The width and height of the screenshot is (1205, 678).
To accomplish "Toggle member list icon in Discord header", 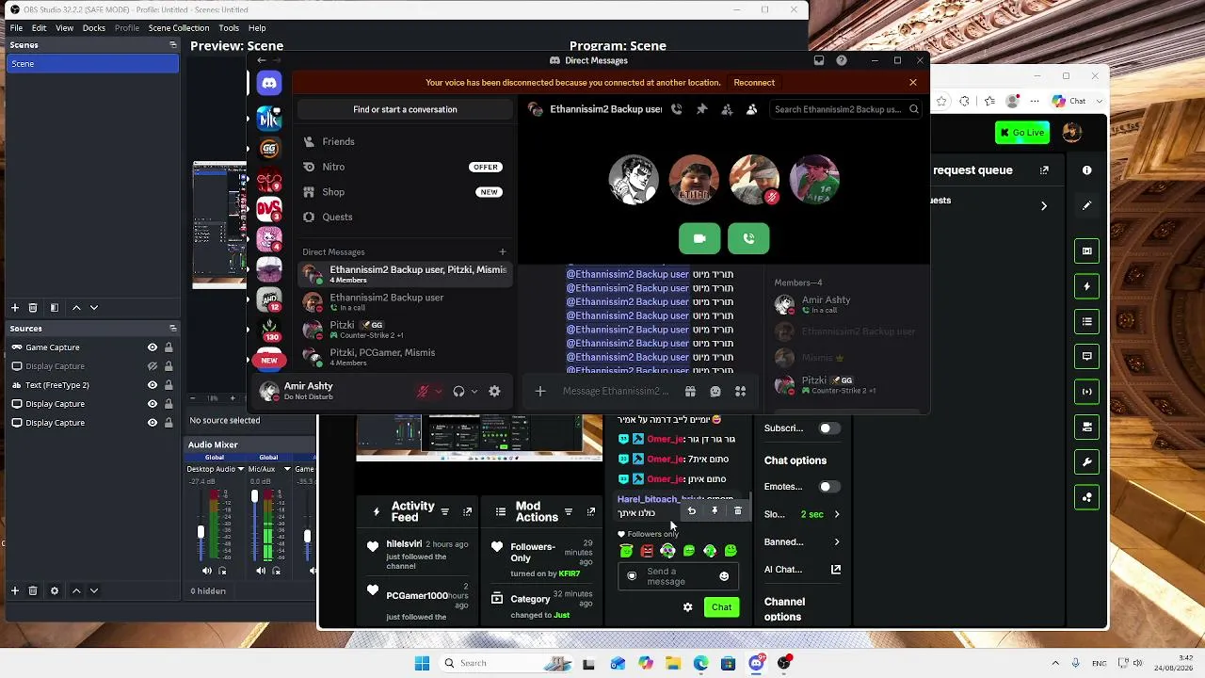I will 751,109.
